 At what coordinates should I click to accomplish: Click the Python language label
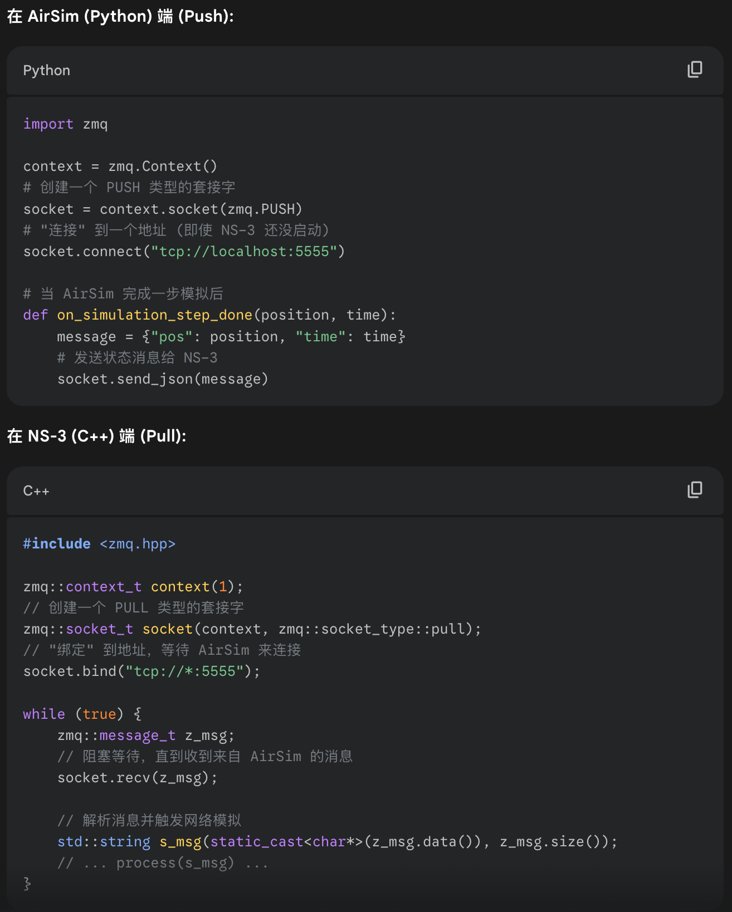47,71
